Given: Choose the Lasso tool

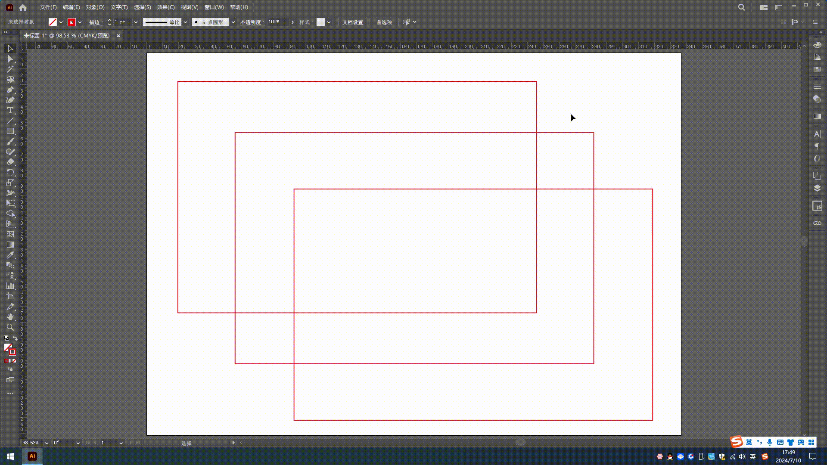Looking at the screenshot, I should click(x=10, y=80).
